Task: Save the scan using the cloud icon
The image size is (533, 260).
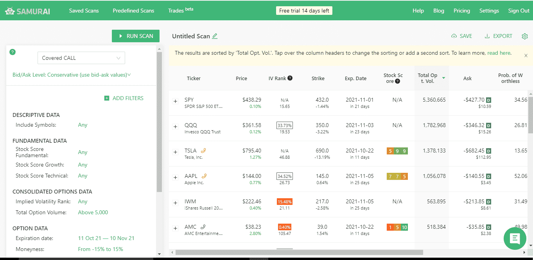Action: 453,36
